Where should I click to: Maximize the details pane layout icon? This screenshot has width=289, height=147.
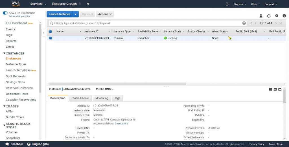[280, 89]
